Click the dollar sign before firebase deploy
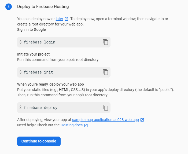The height and width of the screenshot is (154, 188). point(20,108)
